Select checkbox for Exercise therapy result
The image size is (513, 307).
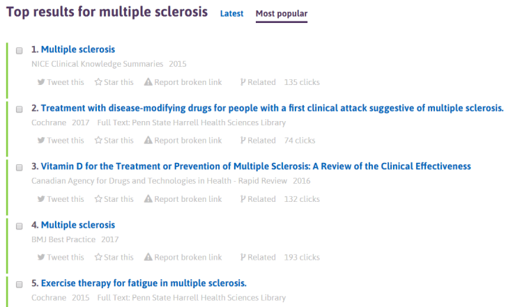[20, 284]
